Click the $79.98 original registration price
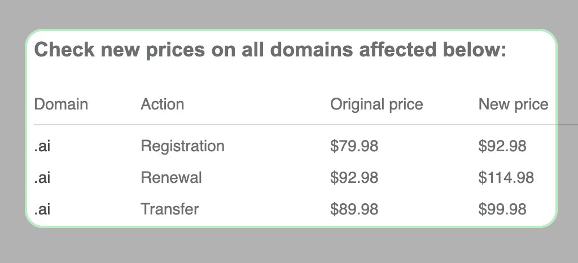The width and height of the screenshot is (578, 263). 354,146
